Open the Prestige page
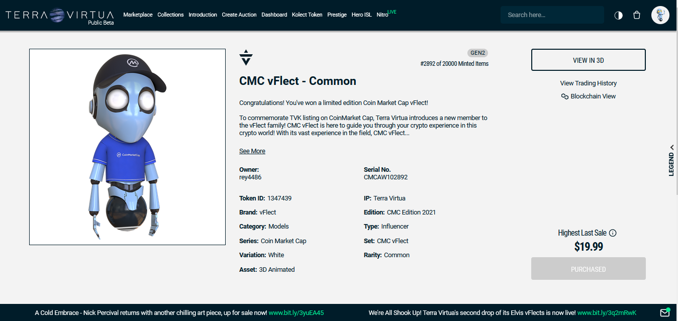 click(337, 15)
